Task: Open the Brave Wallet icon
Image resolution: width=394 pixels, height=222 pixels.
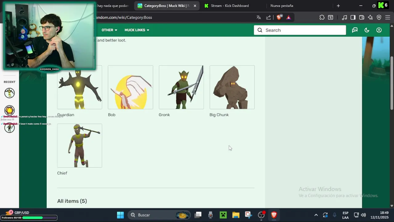Action: tap(362, 18)
